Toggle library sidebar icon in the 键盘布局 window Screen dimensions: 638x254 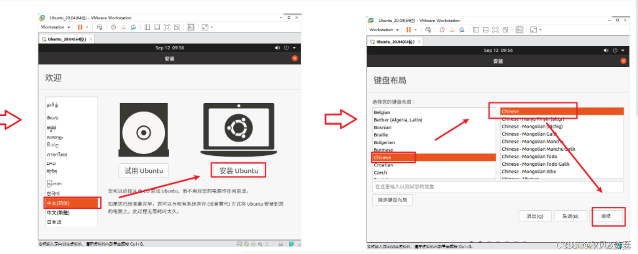tap(475, 30)
